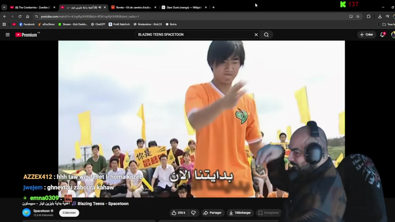The height and width of the screenshot is (222, 395).
Task: Open the all bookmarks folder
Action: 388,24
